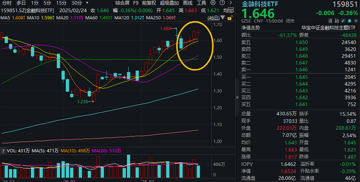Click the 金融科技ETF title
This screenshot has height=182, width=360.
(x=260, y=4)
